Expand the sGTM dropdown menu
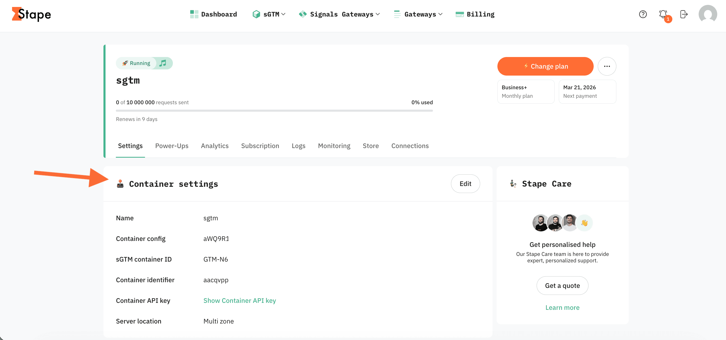Screen dimensions: 726x340 [269, 14]
